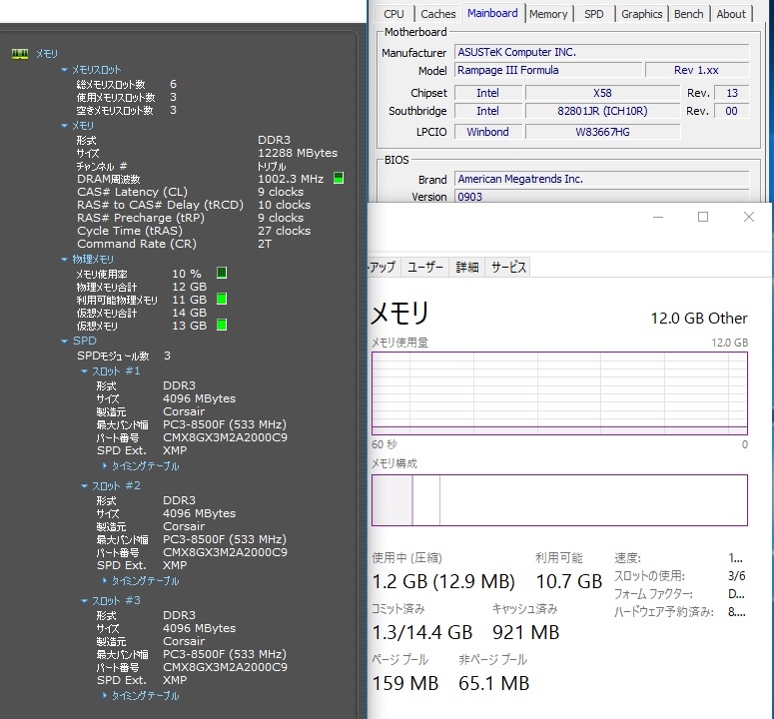The height and width of the screenshot is (719, 774).
Task: Click the RAM module icon beside メモリ heading
Action: pyautogui.click(x=19, y=54)
